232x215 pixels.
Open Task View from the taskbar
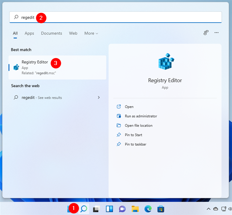pyautogui.click(x=96, y=209)
